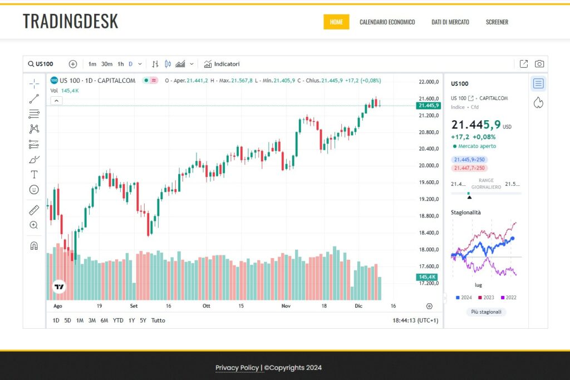Set date range to YTD
570x380 pixels.
(118, 320)
